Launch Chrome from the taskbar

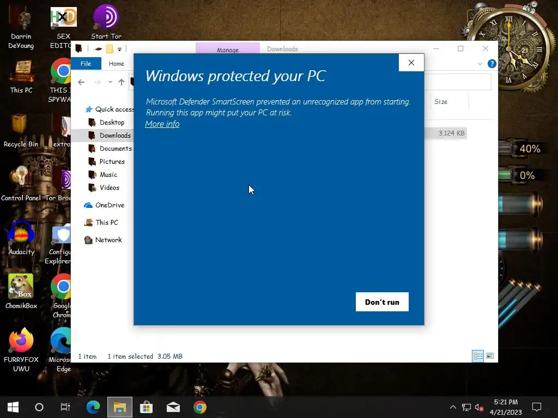[200, 407]
